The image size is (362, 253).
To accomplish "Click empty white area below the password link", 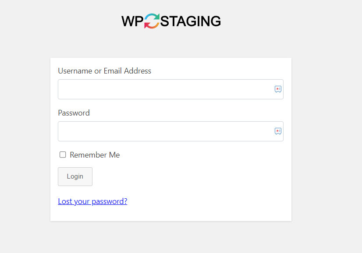I will (x=171, y=213).
